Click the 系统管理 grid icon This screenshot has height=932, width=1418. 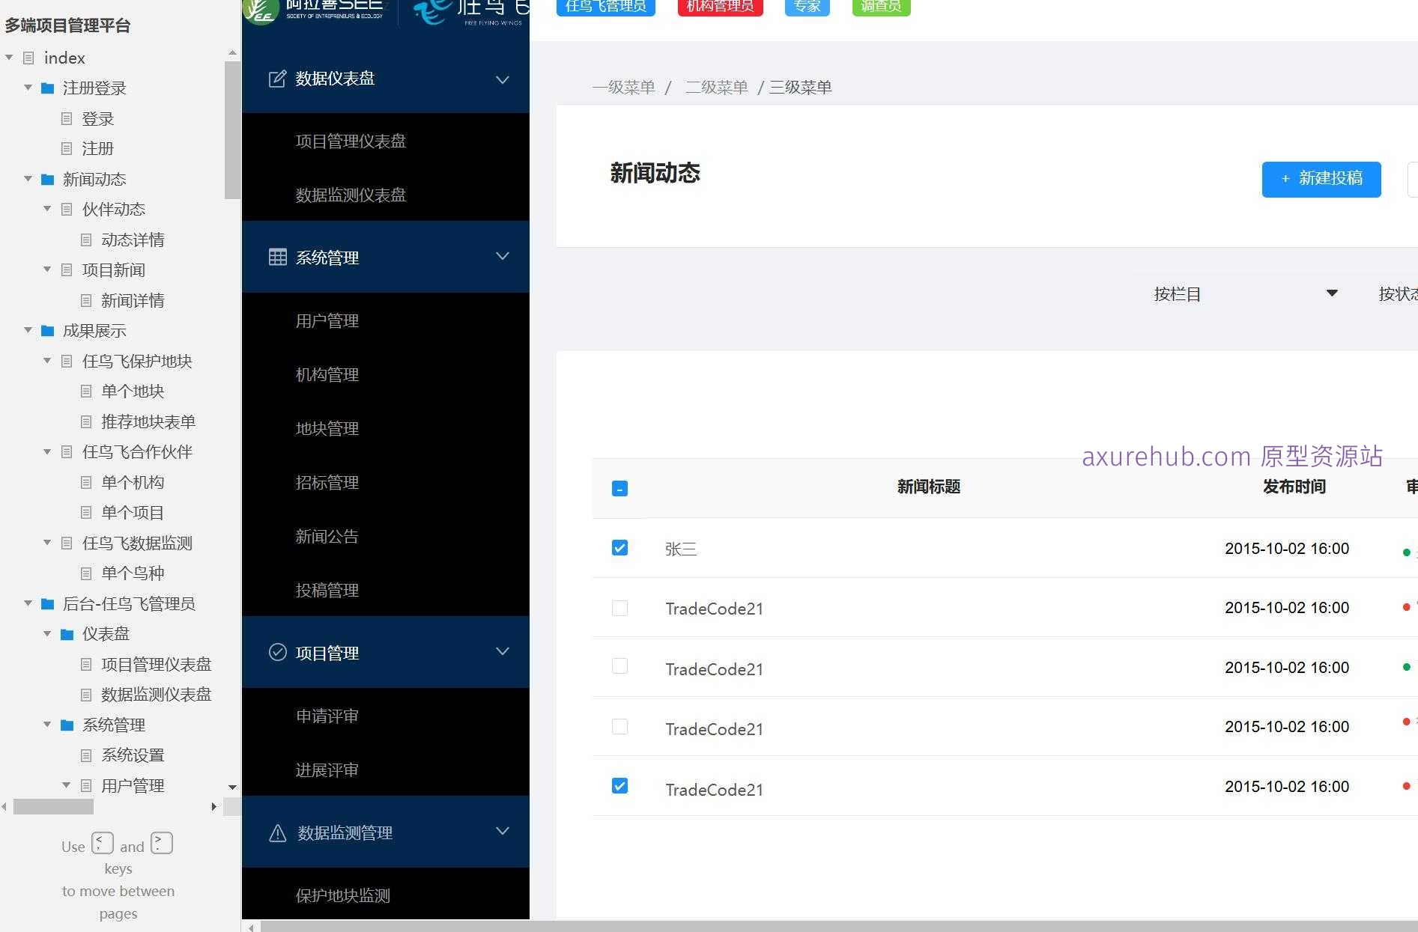278,257
